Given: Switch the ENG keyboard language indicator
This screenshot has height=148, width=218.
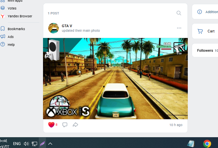Looking at the screenshot, I should (17, 143).
